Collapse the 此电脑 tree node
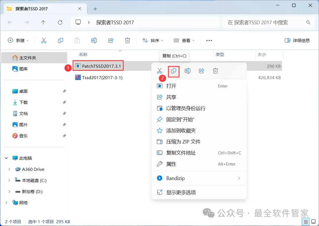The width and height of the screenshot is (319, 226). click(6, 158)
